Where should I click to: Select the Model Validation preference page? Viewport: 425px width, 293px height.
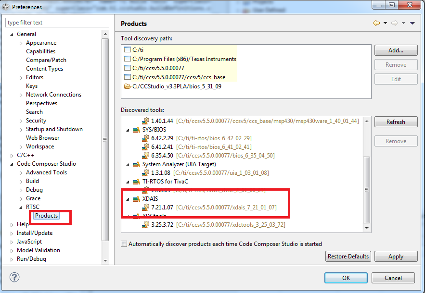[x=39, y=250]
